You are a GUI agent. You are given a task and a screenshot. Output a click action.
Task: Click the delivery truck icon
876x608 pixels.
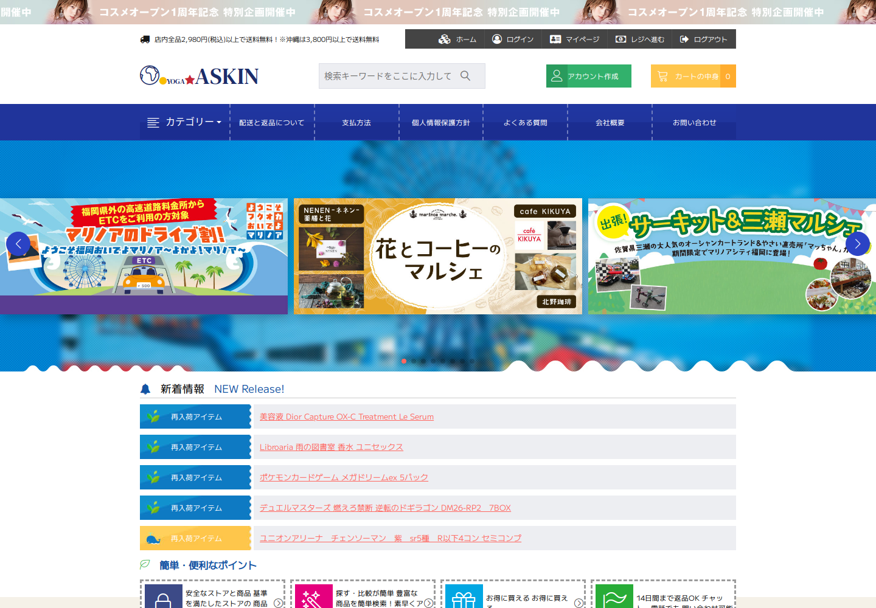click(145, 40)
